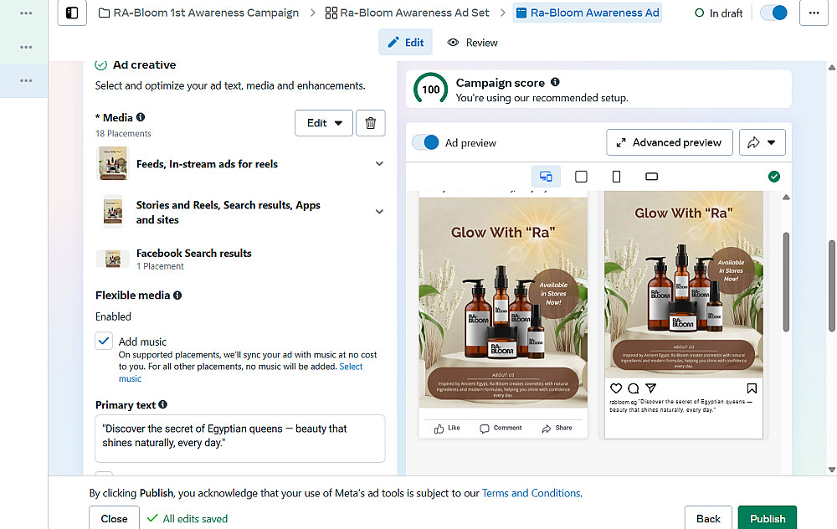The height and width of the screenshot is (529, 837).
Task: Toggle the ad on/off switch beside In draft
Action: [x=774, y=13]
